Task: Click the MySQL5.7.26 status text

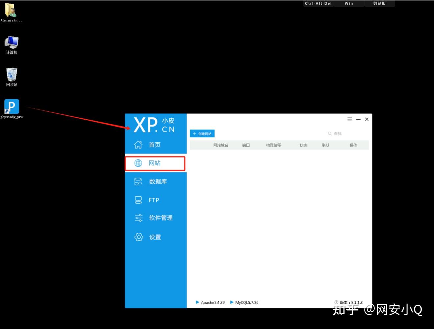Action: pos(247,302)
